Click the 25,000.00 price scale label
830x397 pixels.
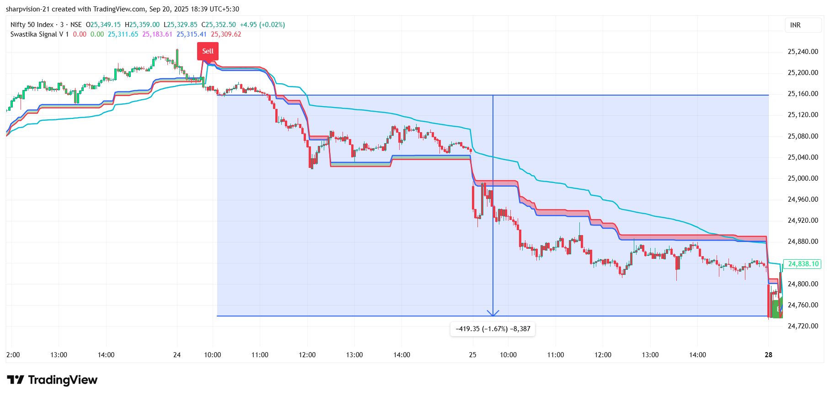pos(803,178)
